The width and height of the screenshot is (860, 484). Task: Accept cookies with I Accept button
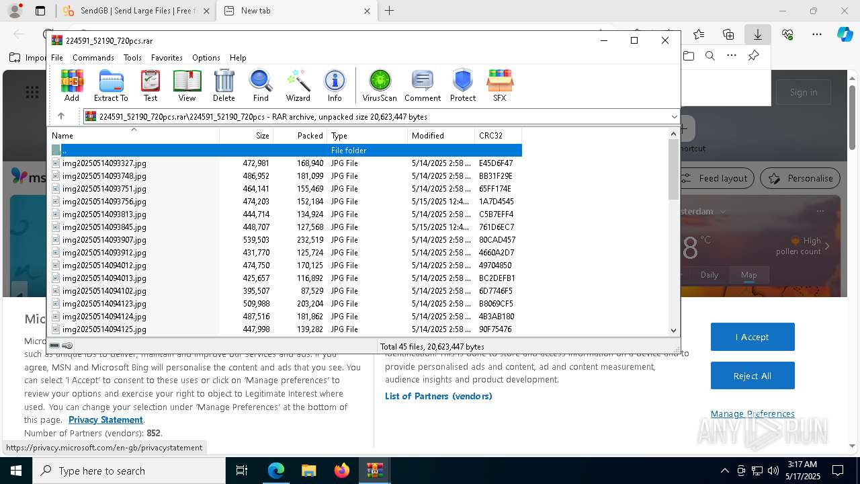[x=752, y=337]
